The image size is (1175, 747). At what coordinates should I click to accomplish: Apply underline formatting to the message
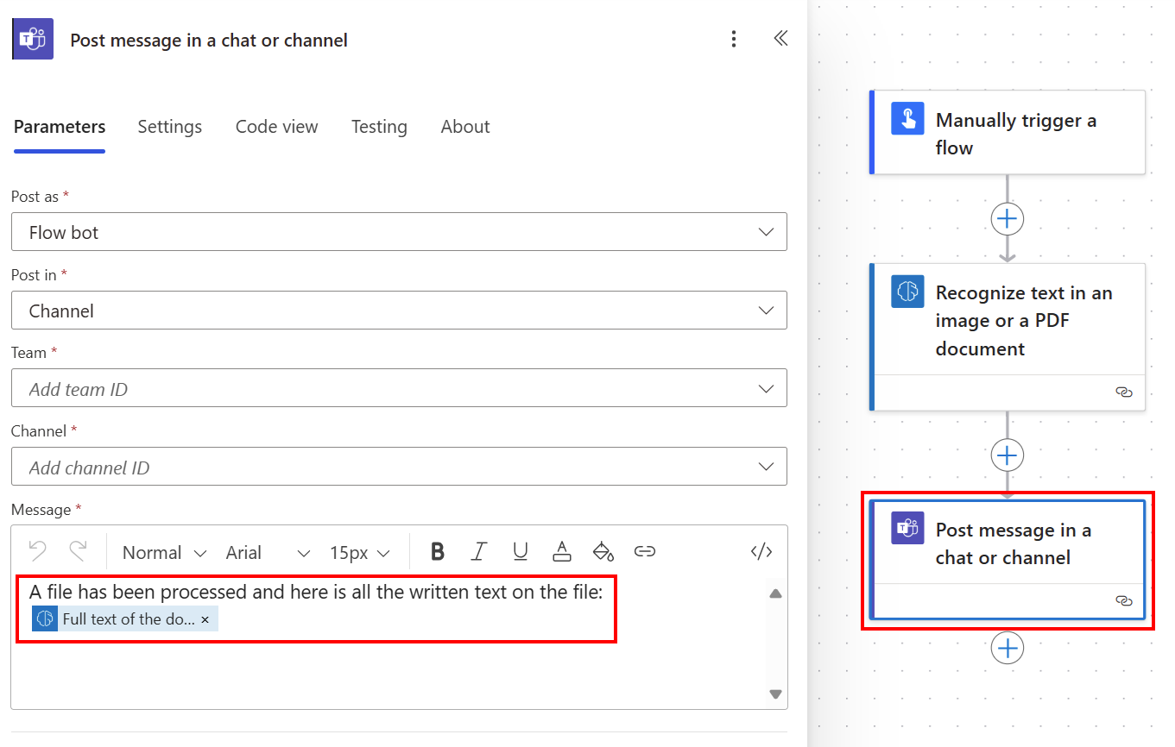click(521, 552)
